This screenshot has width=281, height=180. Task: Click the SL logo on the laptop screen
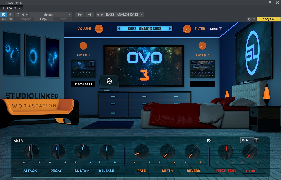pyautogui.click(x=109, y=81)
